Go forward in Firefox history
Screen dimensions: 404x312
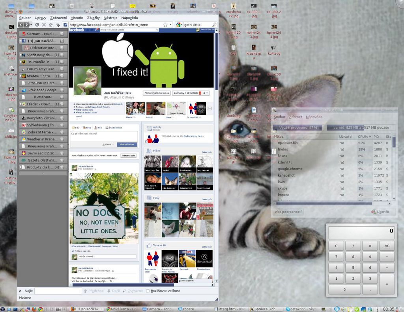[x=26, y=25]
